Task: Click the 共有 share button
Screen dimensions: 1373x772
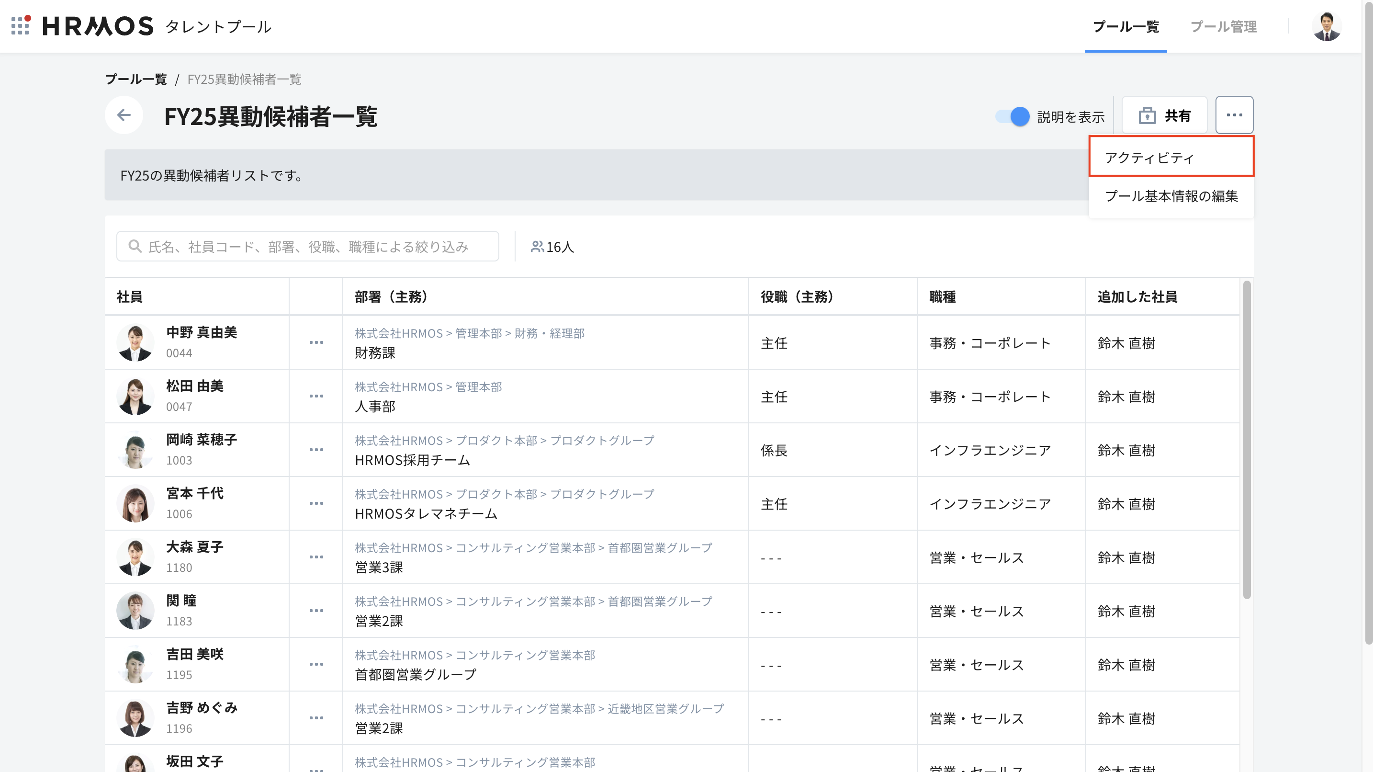Action: point(1165,115)
